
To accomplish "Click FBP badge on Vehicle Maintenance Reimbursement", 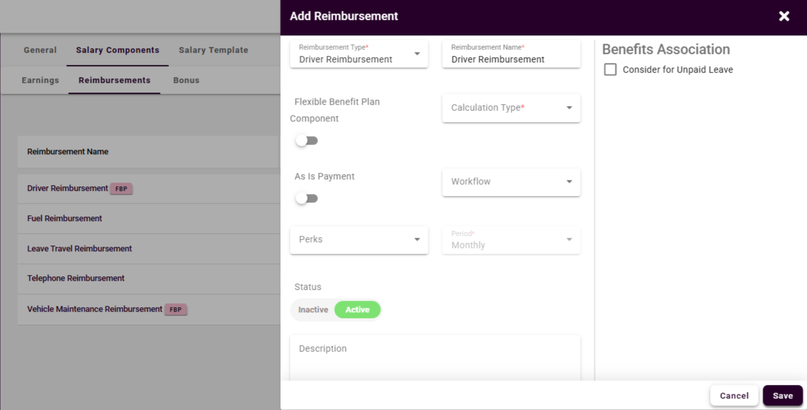I will [175, 310].
